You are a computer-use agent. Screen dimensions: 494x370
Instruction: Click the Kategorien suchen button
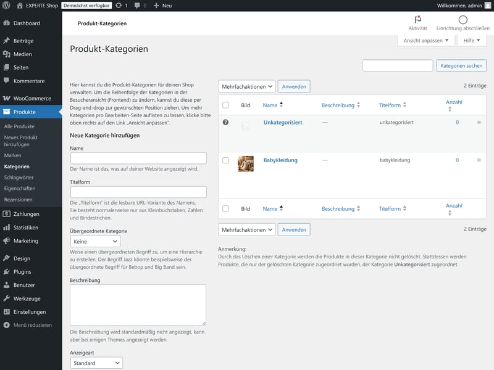tap(461, 65)
